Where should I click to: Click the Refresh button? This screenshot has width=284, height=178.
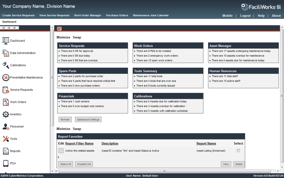coord(65,119)
